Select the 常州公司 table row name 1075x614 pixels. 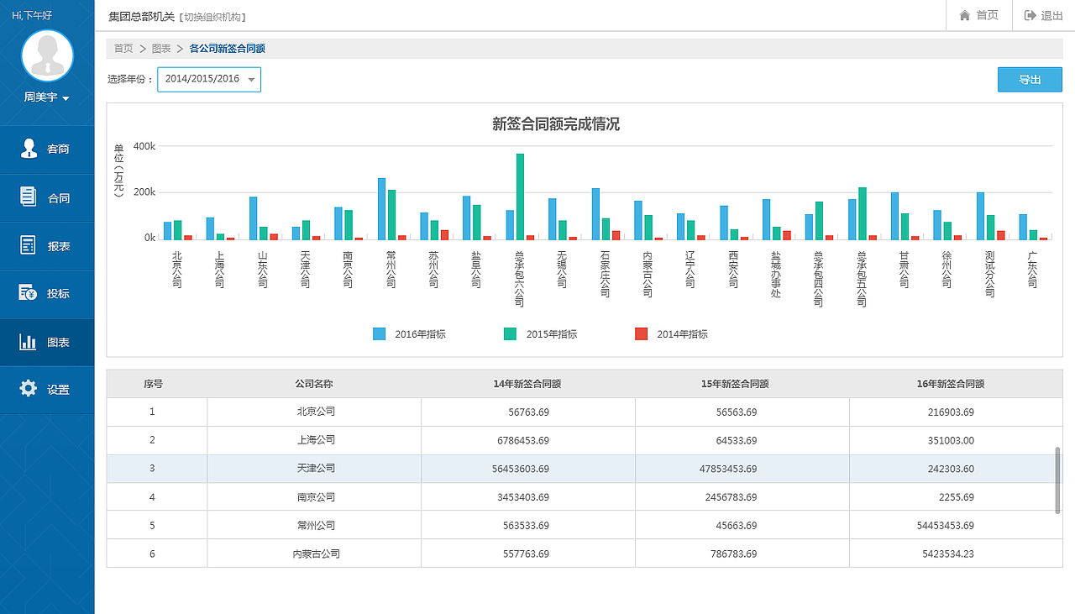point(316,525)
